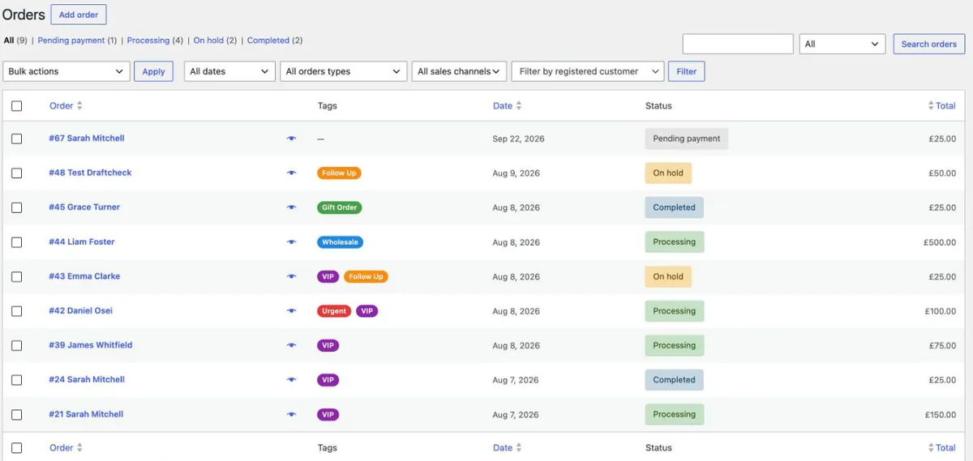
Task: Click the Pending payment status badge
Action: [x=687, y=139]
